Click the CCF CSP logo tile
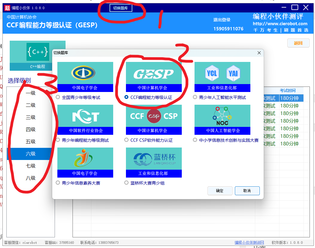This screenshot has height=248, width=315. (x=154, y=120)
